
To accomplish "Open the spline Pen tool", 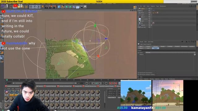I will pyautogui.click(x=63, y=7).
